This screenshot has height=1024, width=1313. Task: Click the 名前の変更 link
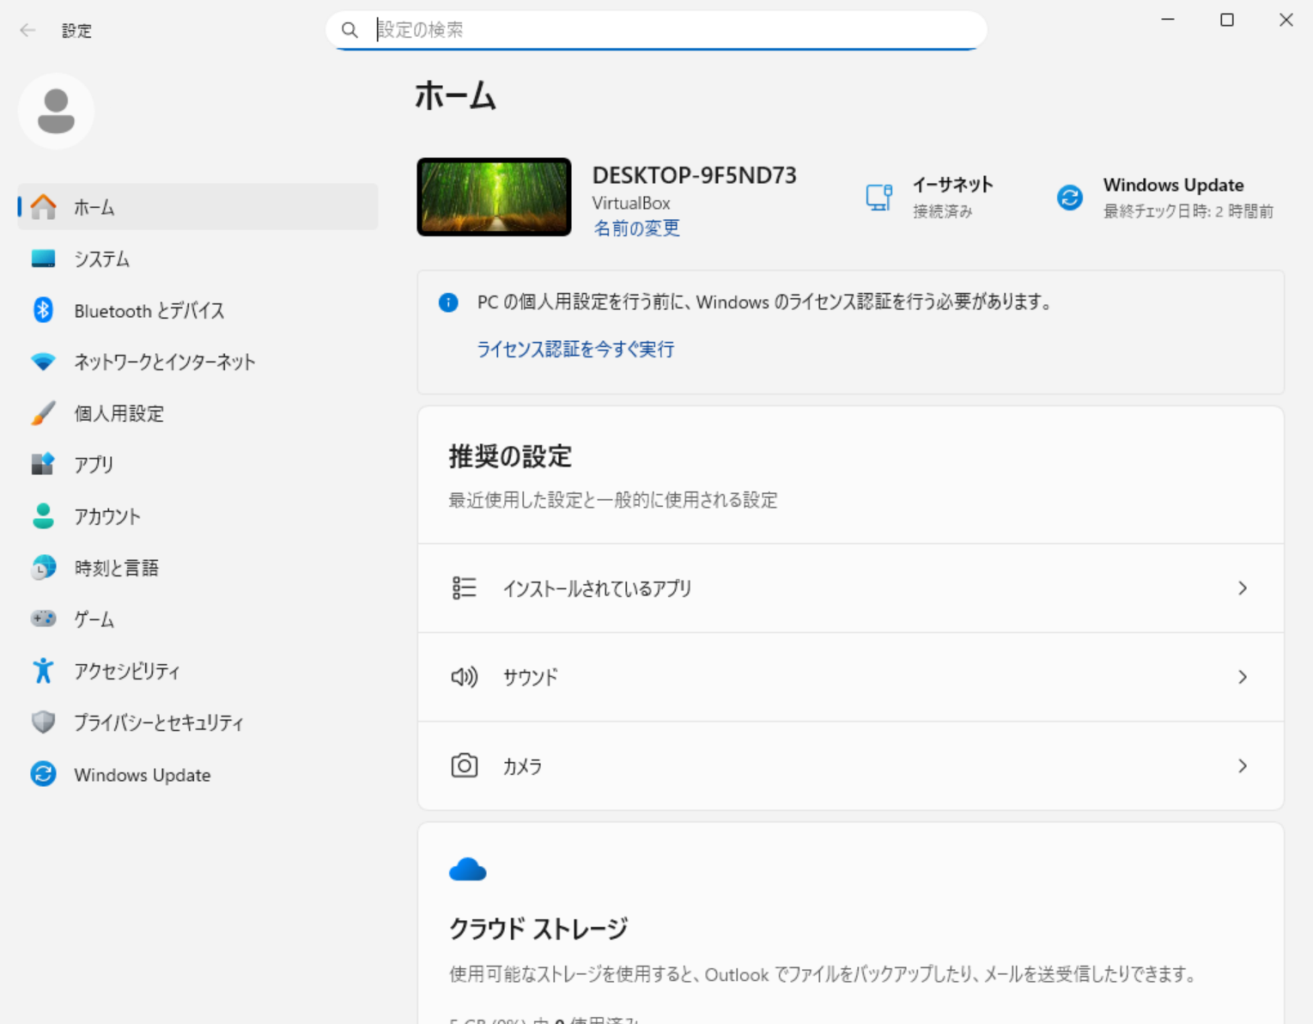click(x=636, y=229)
